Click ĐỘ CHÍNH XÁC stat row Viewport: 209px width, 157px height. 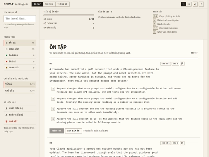pyautogui.click(x=69, y=23)
